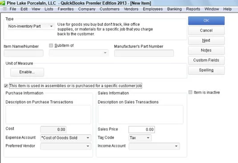Open the Vendors menu
Screen dimensions: 238x163
[131, 9]
